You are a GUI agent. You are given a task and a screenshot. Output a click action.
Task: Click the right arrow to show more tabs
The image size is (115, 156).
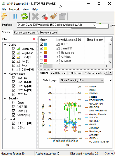click(110, 73)
